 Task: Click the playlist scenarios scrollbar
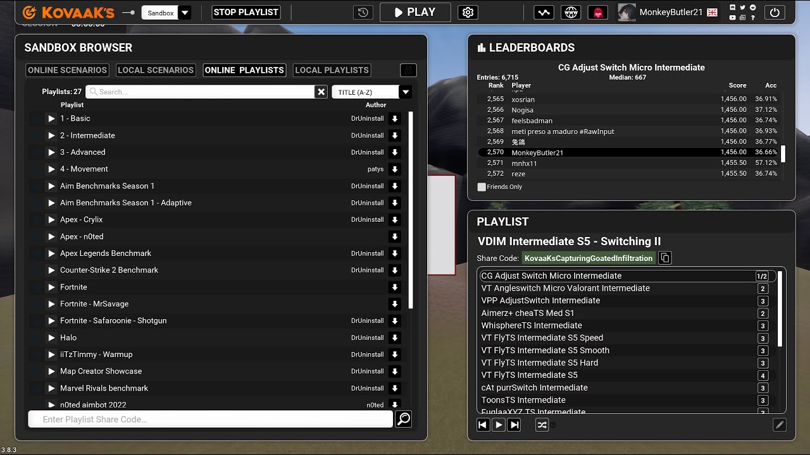coord(780,308)
